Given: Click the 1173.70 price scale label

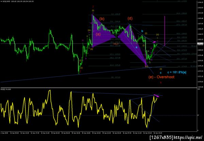Looking at the screenshot, I should coord(200,71).
